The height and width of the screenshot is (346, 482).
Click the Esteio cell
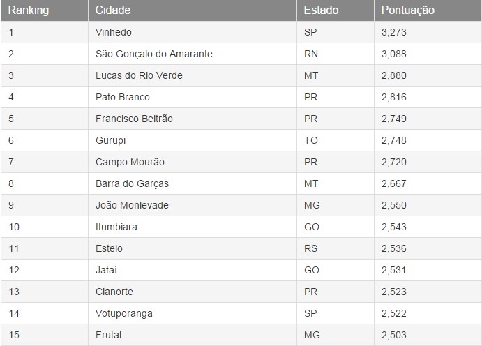[x=193, y=248]
